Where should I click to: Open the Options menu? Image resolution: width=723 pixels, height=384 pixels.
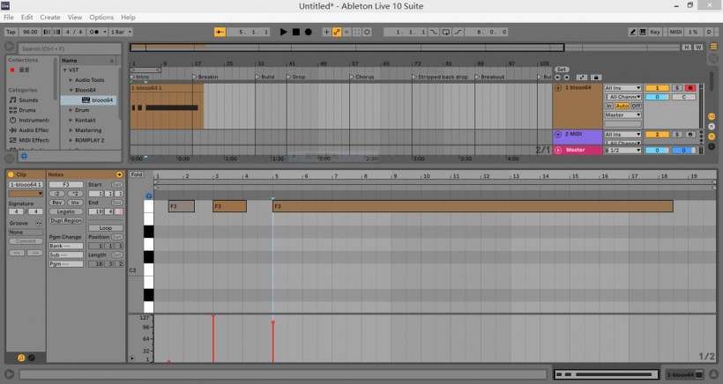point(101,17)
